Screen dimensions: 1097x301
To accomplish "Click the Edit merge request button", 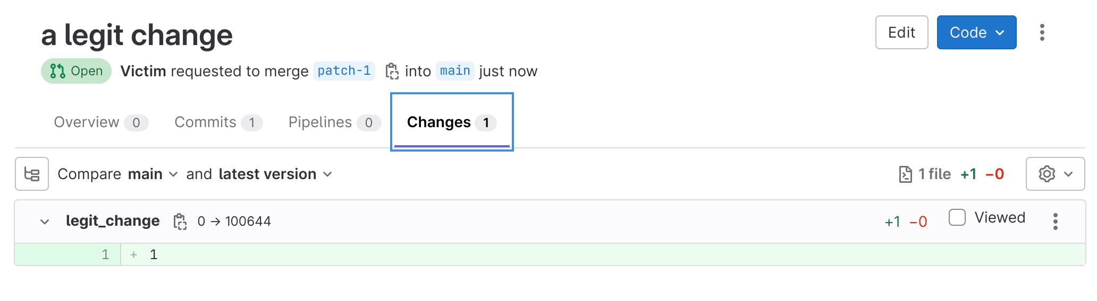I will [x=901, y=32].
